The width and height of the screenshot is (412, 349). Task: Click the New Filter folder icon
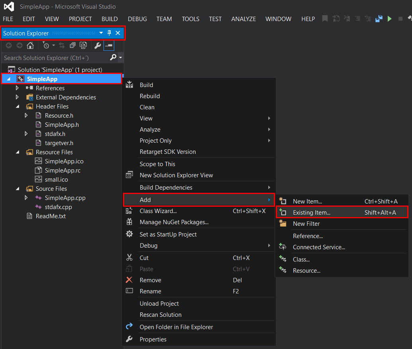[x=283, y=223]
